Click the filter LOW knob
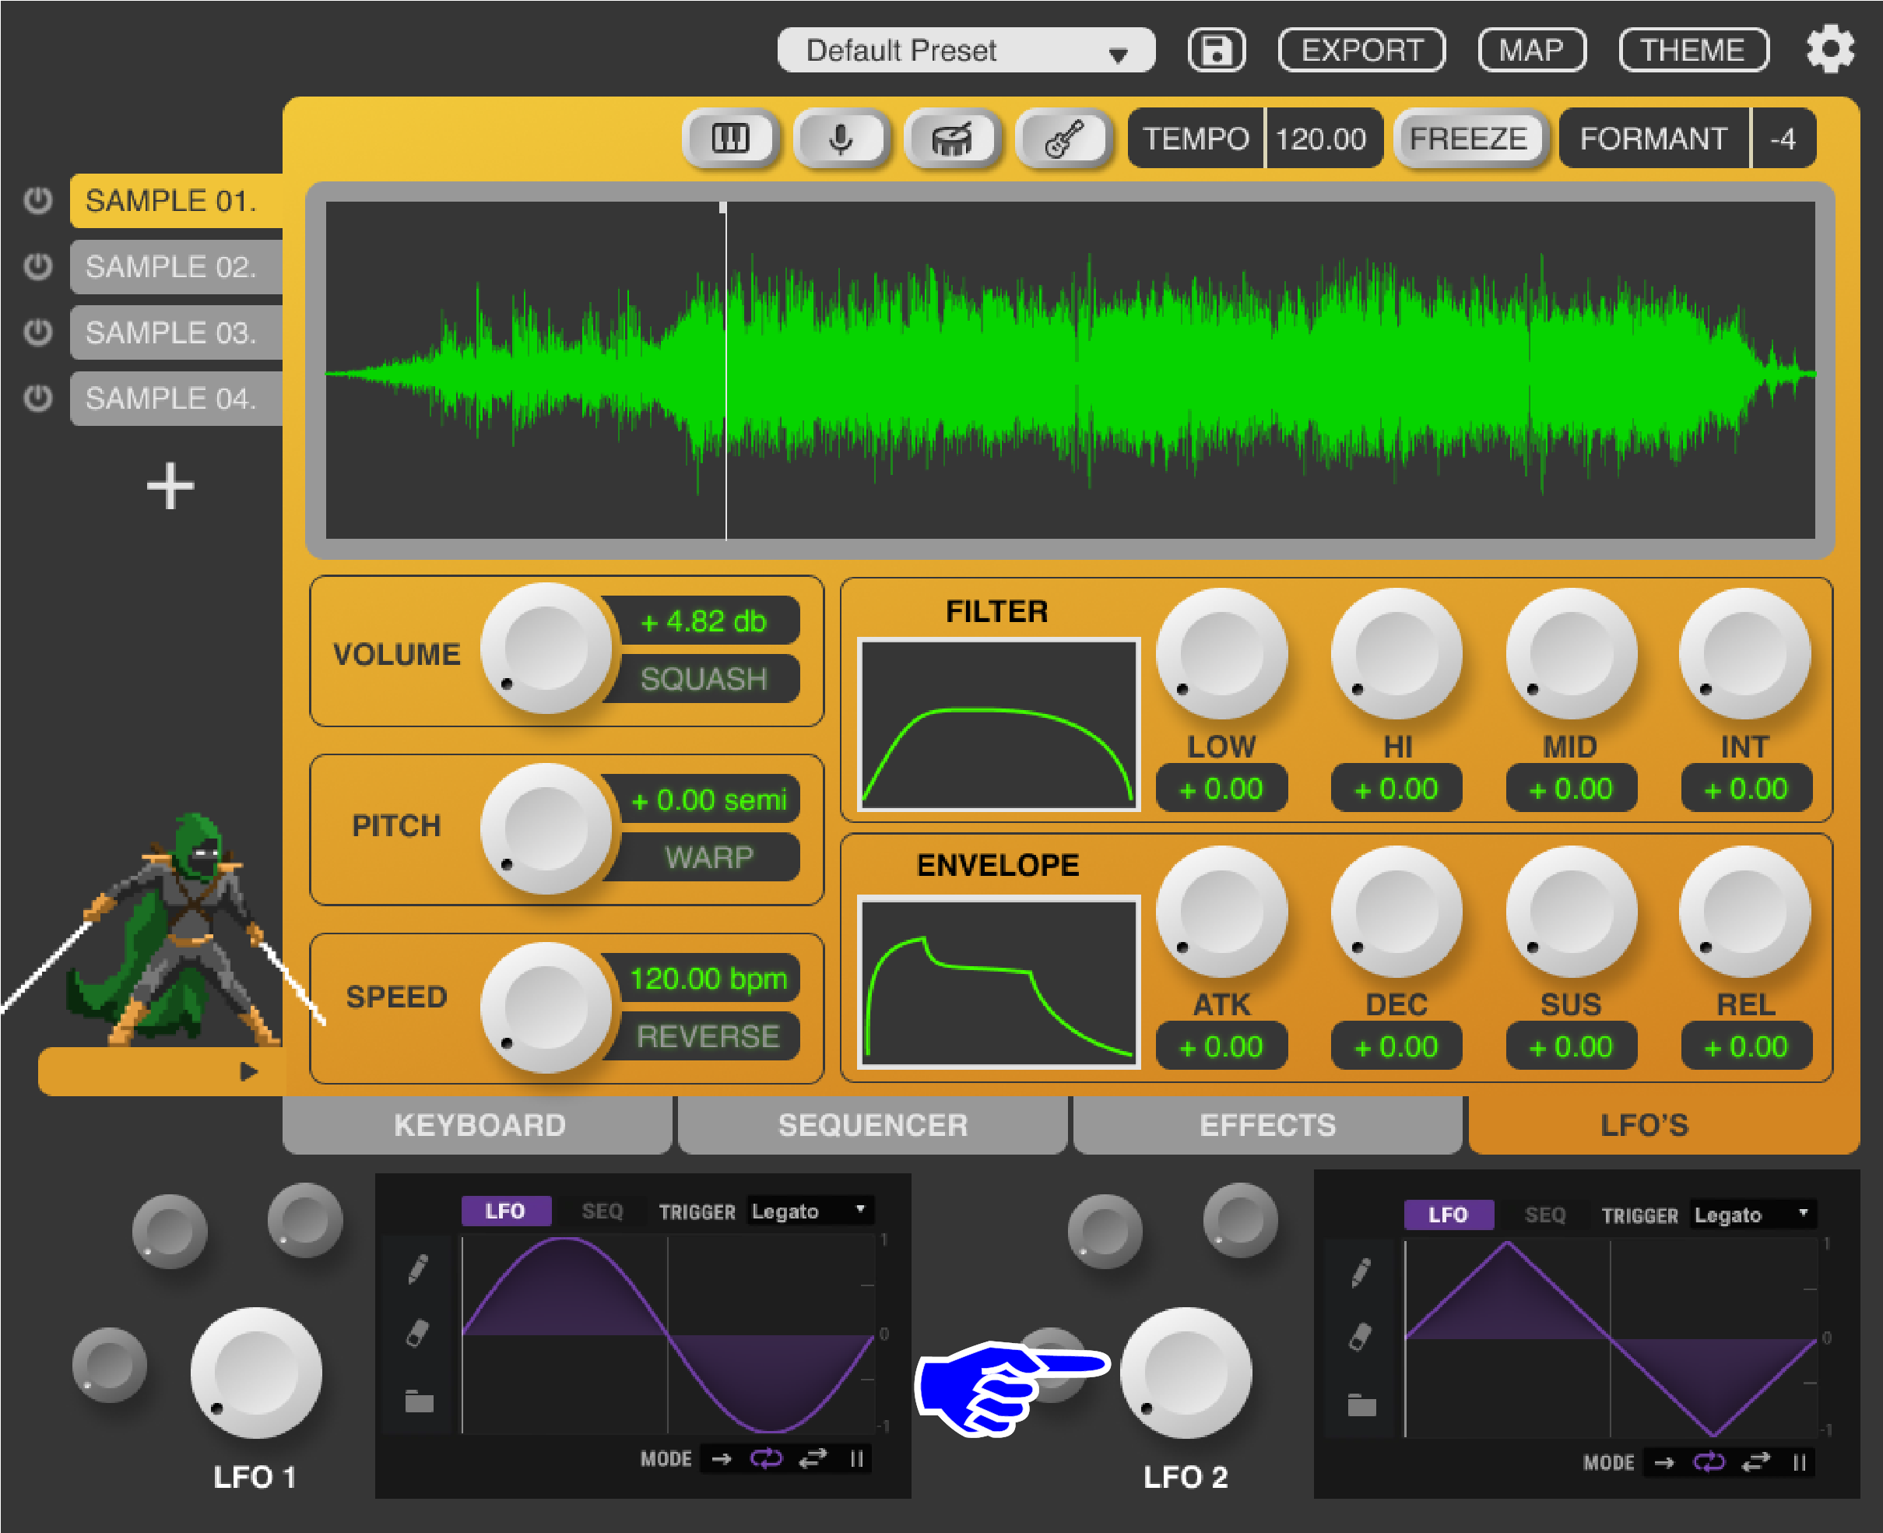Screen dimensions: 1883x1533 click(x=1222, y=654)
